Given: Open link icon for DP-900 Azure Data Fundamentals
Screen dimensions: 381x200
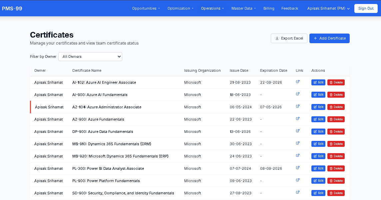Looking at the screenshot, I should (x=298, y=131).
